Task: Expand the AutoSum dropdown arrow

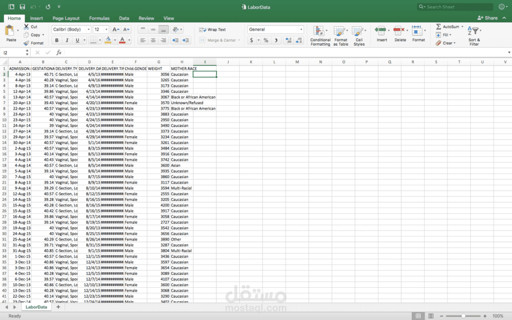Action: pos(462,27)
